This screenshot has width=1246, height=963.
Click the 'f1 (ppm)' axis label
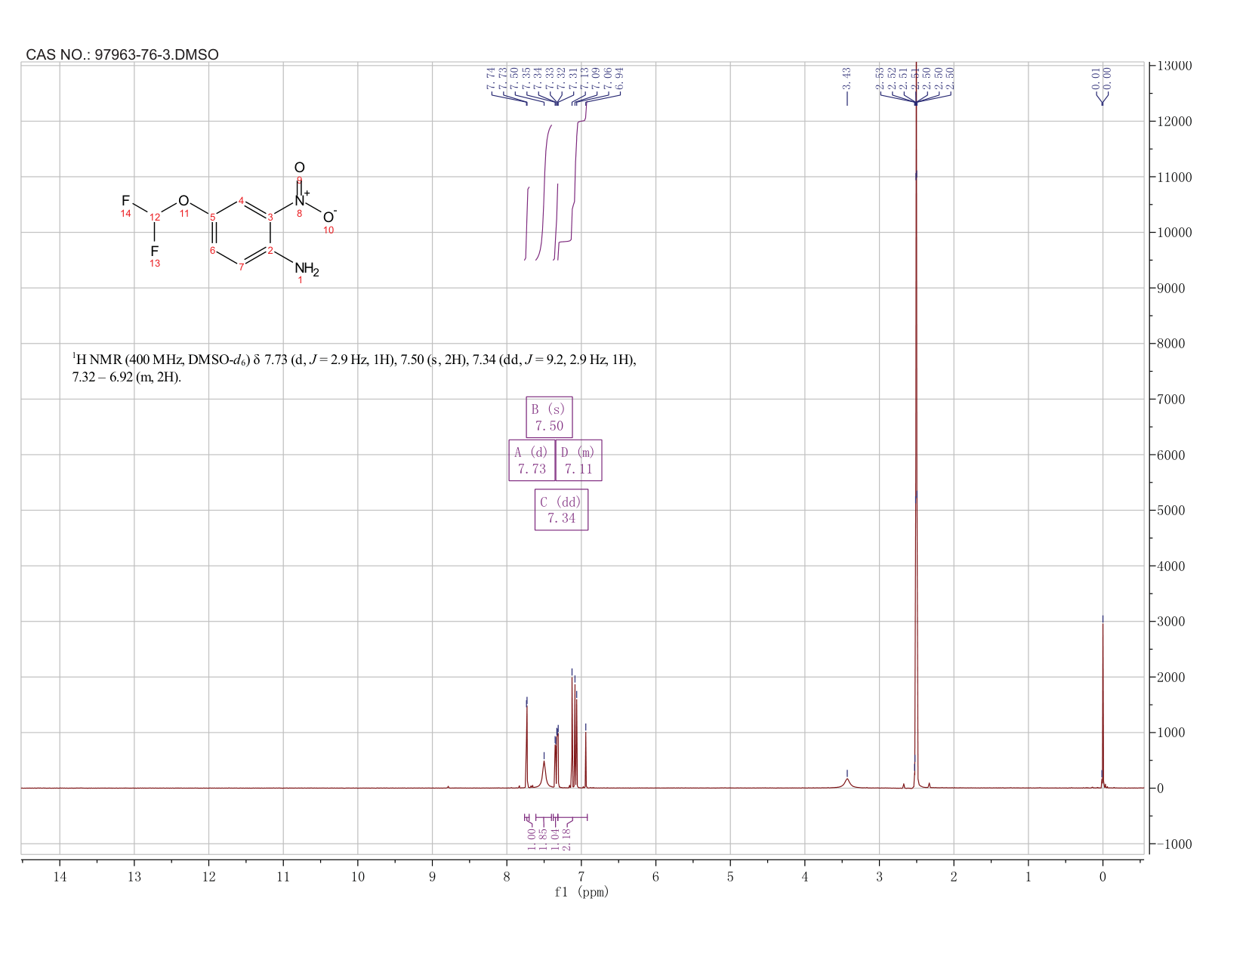click(x=581, y=891)
